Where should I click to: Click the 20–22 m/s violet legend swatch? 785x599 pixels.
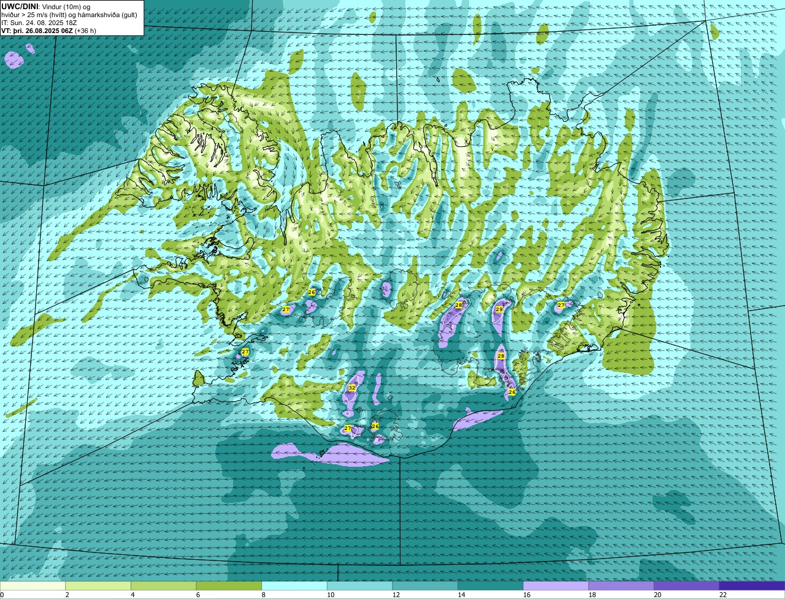(687, 586)
